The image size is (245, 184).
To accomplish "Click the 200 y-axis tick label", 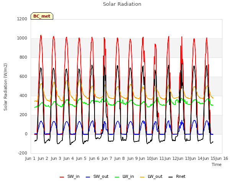I will click(x=23, y=115).
